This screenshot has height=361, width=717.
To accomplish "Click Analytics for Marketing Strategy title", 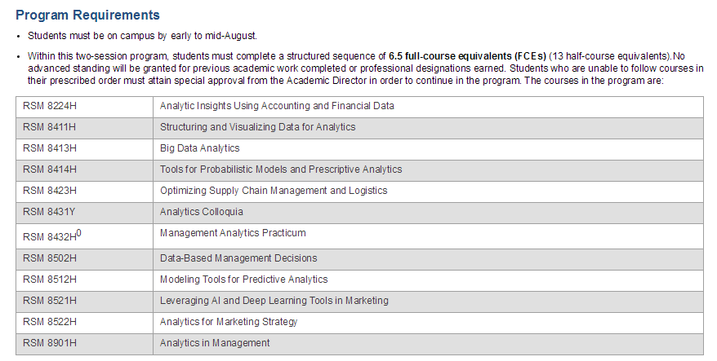I will coord(229,322).
